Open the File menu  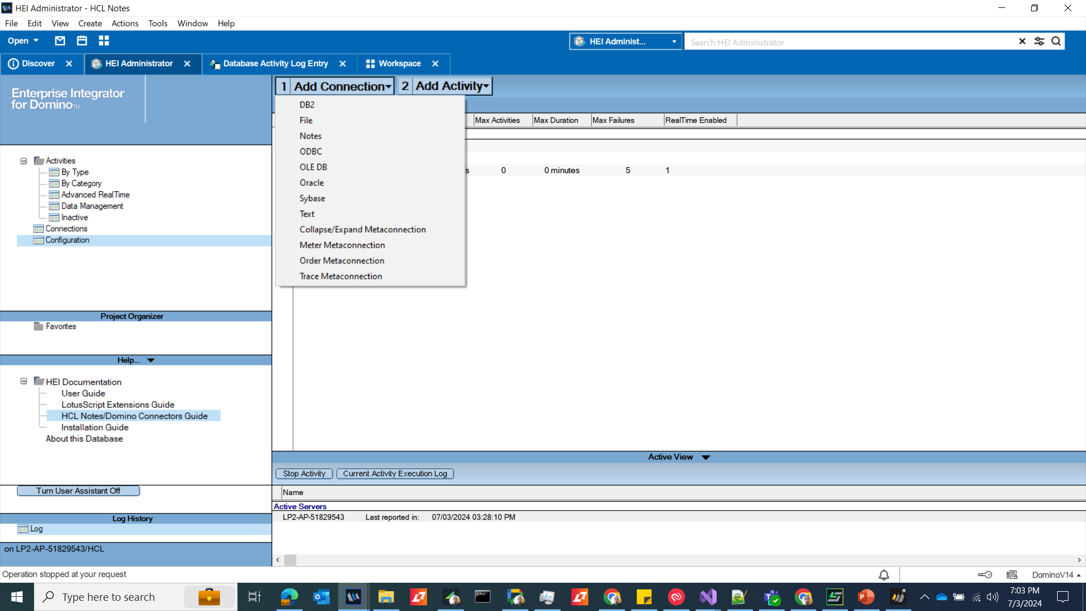(11, 23)
